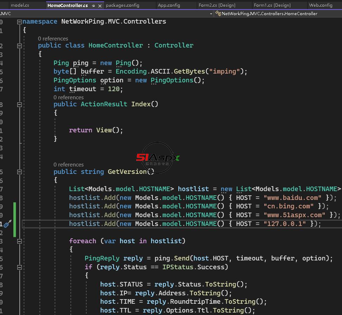Collapse the if reply.Status block

click(19, 267)
